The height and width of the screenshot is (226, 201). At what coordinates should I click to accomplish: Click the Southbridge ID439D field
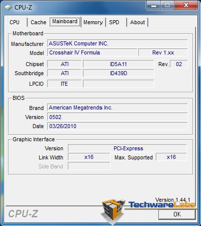[119, 73]
